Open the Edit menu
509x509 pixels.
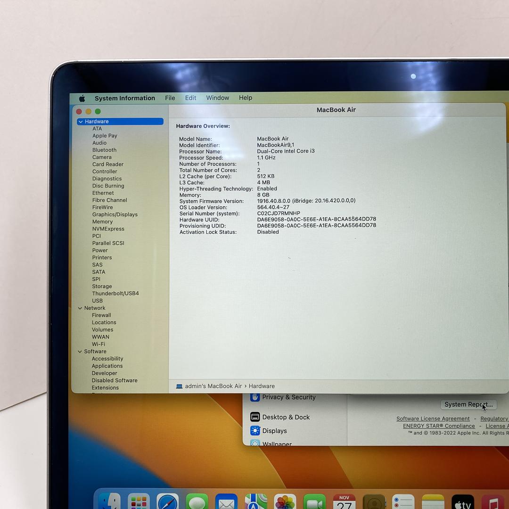[190, 98]
